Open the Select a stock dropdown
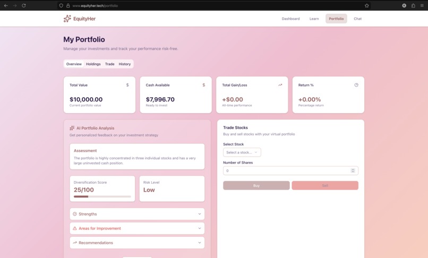Screen dimensions: 428x258 pos(242,152)
